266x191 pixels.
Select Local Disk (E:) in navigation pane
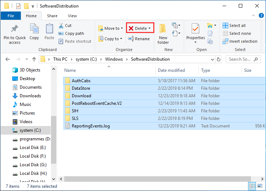point(29,148)
